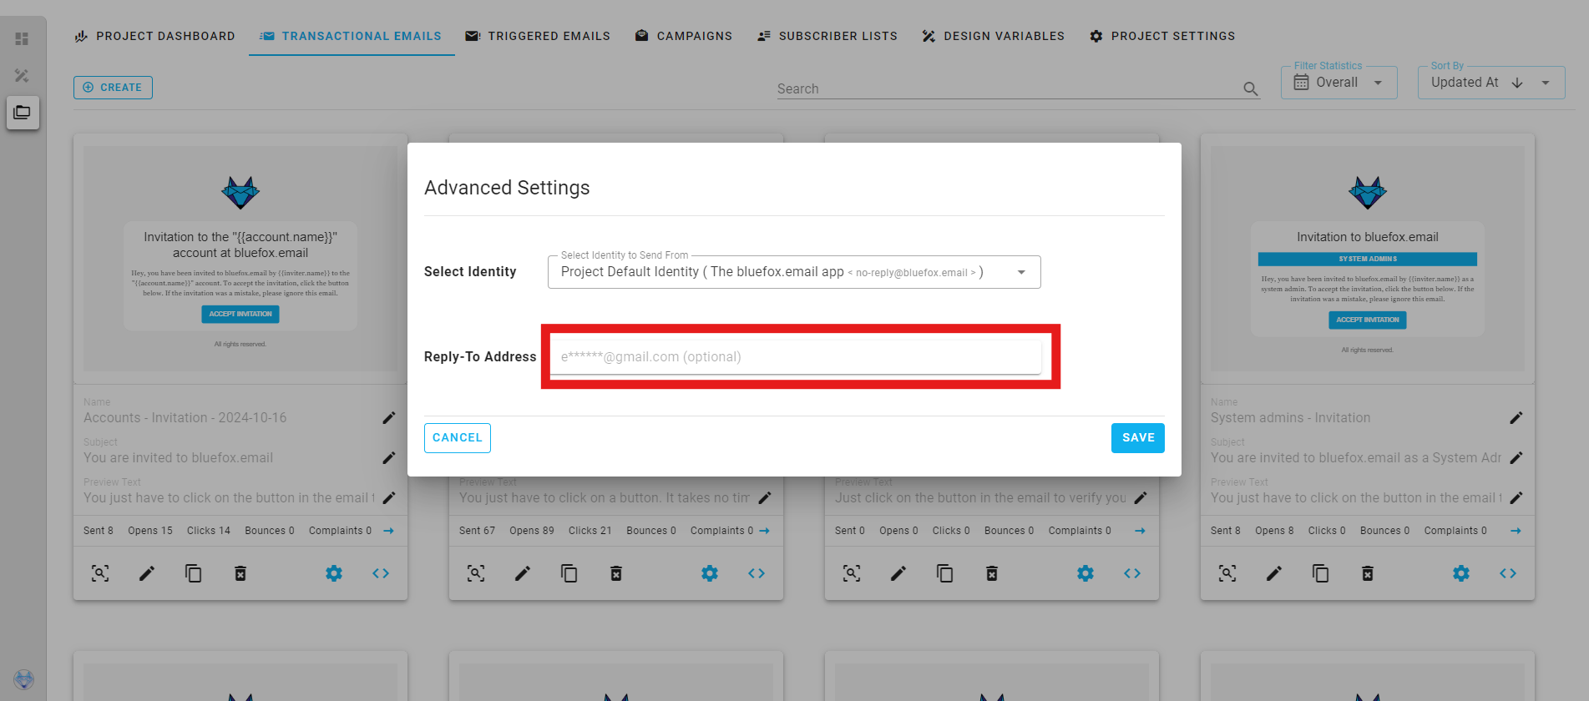
Task: Open the Select Identity to Send From dropdown
Action: (x=794, y=272)
